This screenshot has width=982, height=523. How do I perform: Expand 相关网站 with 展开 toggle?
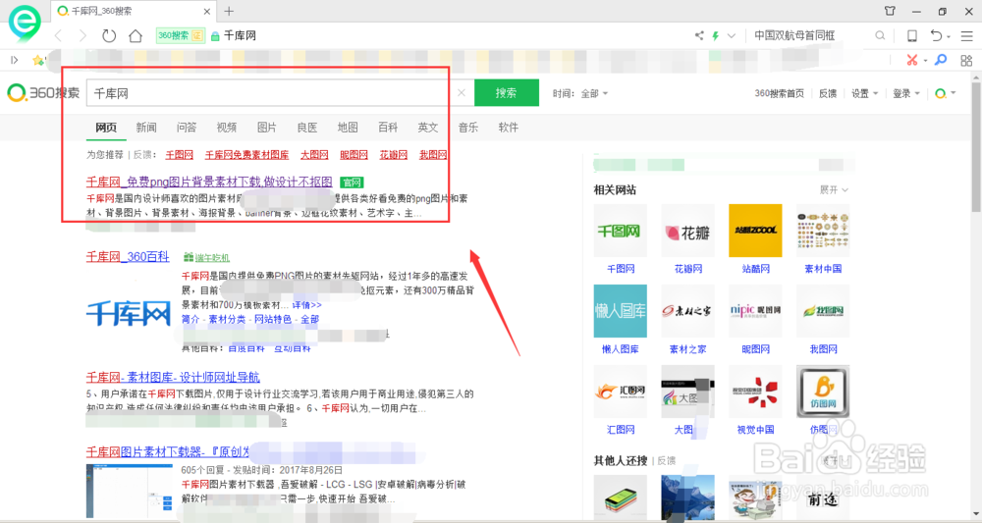click(834, 189)
